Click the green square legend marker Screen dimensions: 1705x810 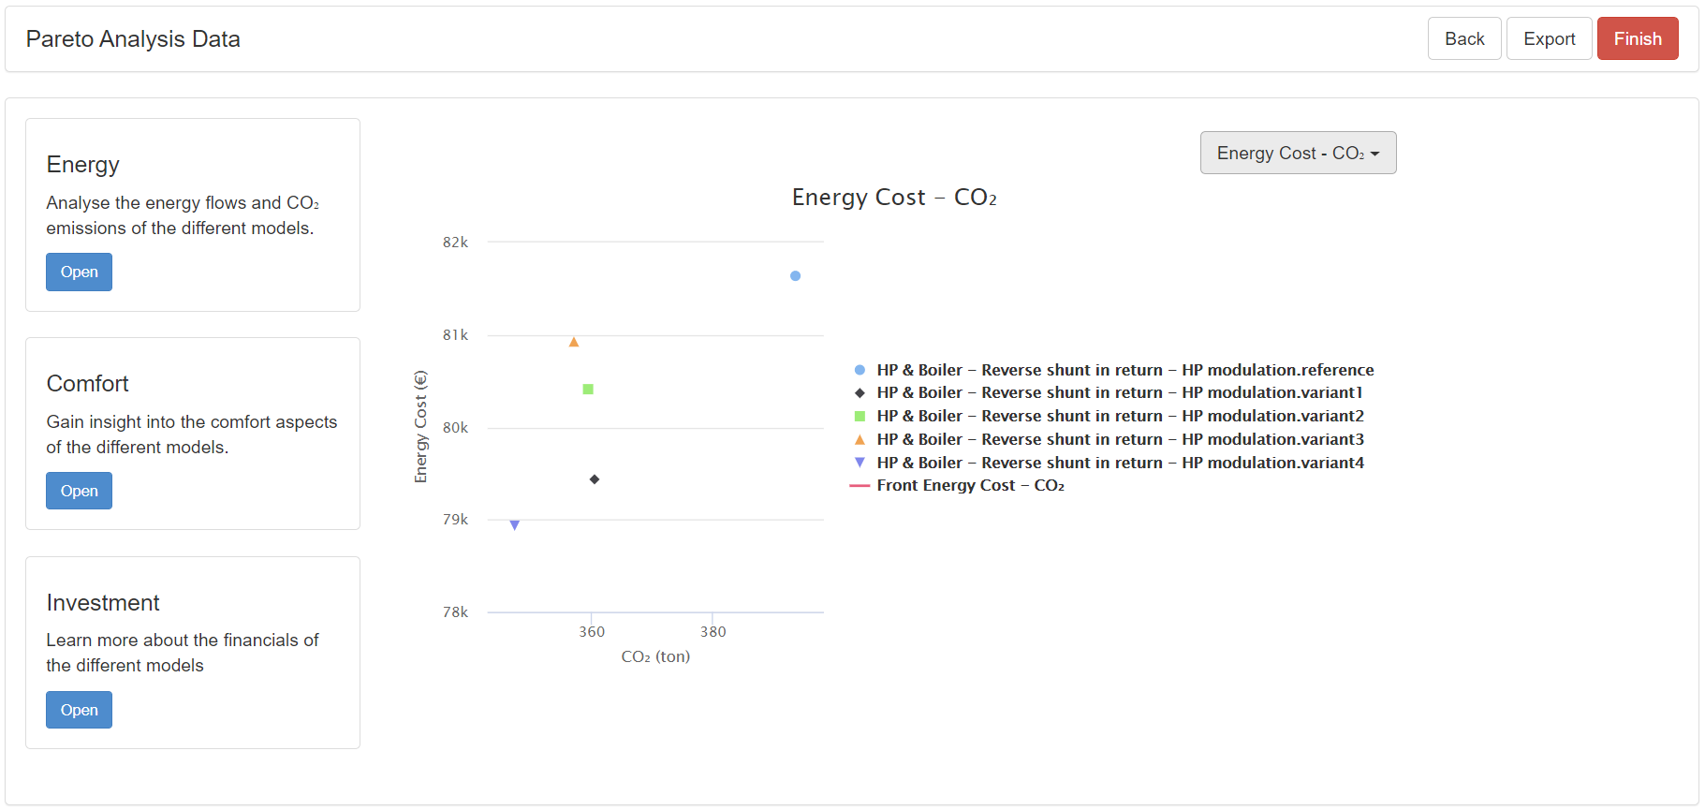point(860,416)
